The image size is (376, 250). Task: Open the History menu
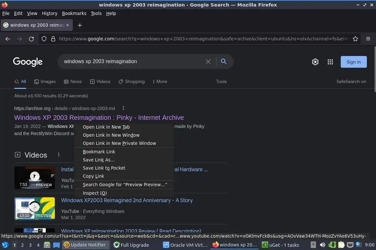[50, 13]
